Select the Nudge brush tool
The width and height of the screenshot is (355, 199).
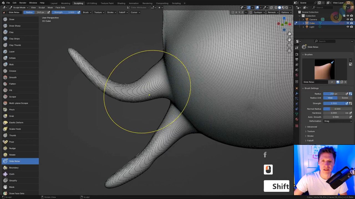click(20, 148)
